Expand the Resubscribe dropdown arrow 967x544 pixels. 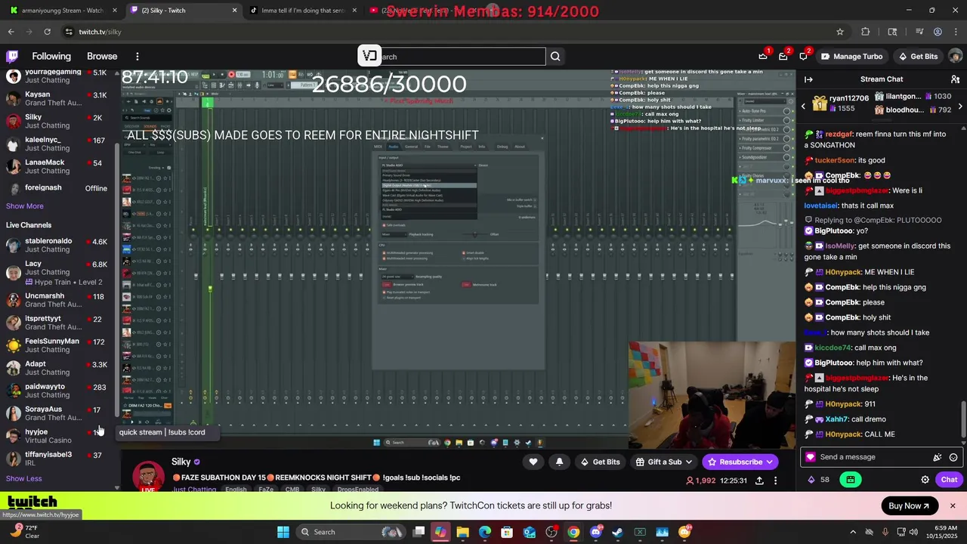770,462
